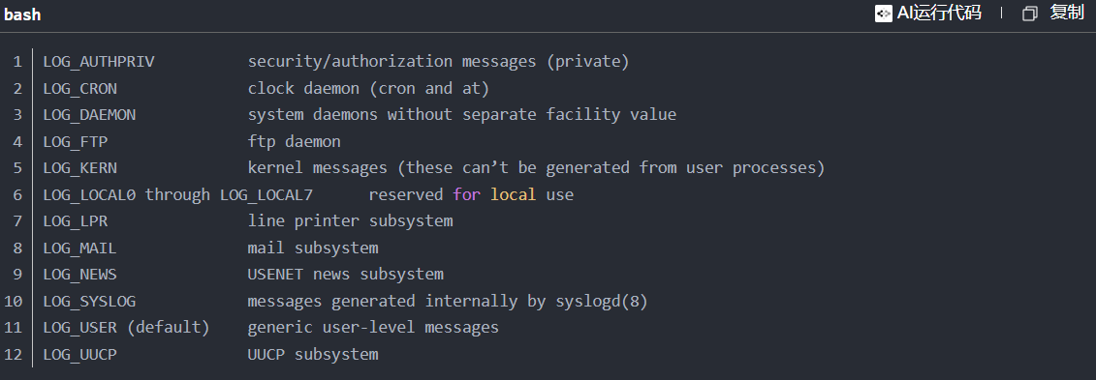The height and width of the screenshot is (380, 1096).
Task: Click line number 12
Action: 14,354
